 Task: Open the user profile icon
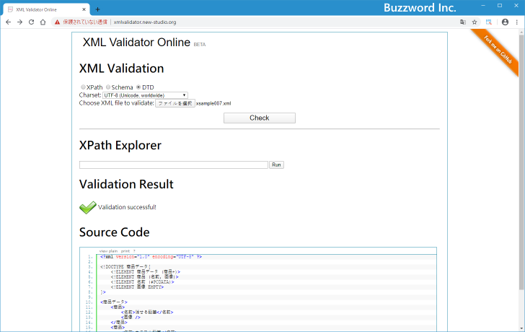[x=505, y=22]
